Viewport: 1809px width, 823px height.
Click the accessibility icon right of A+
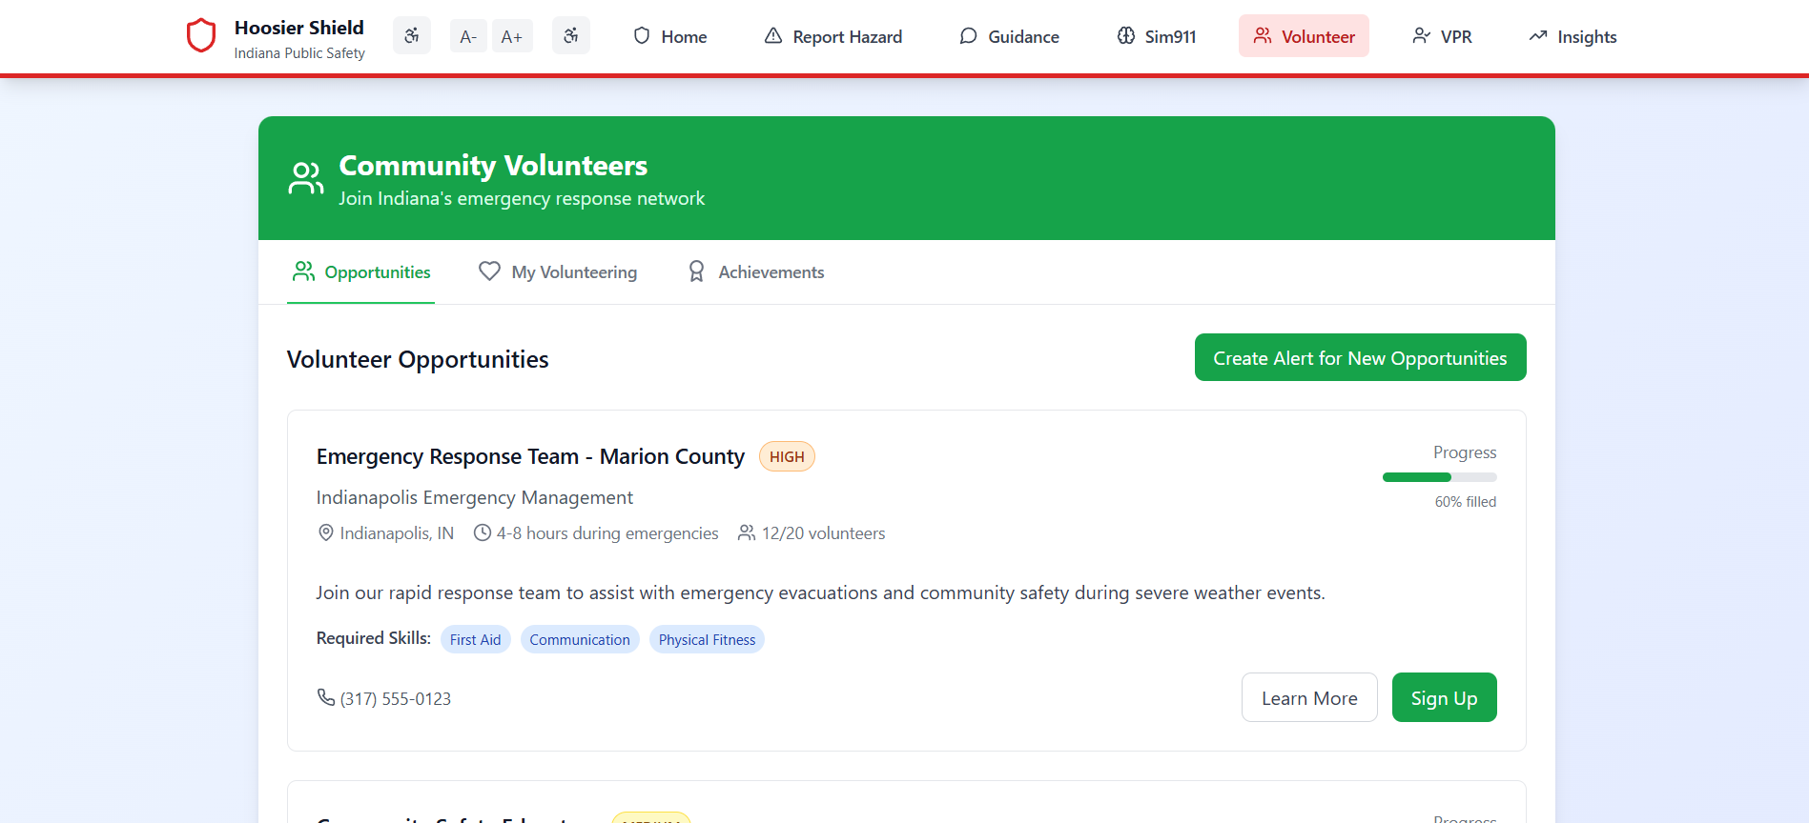[x=571, y=36]
